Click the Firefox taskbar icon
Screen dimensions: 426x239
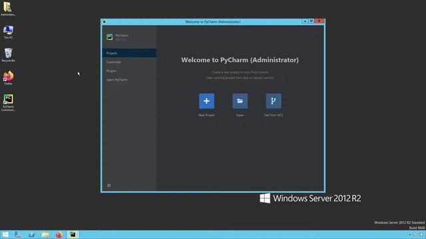[x=59, y=234]
